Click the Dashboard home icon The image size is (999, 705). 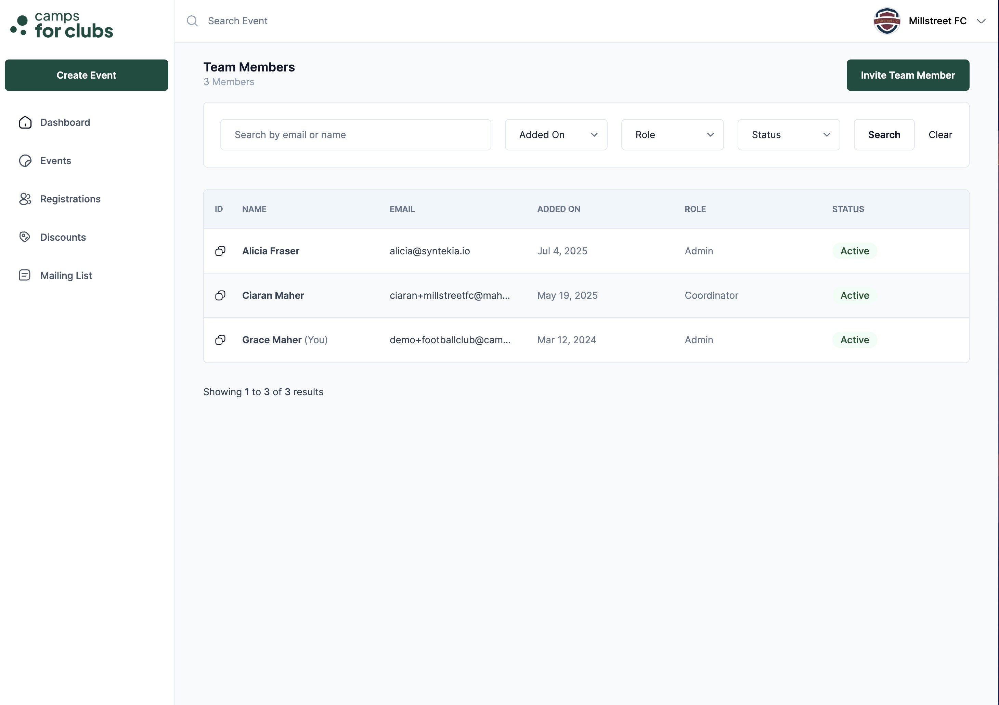pyautogui.click(x=25, y=123)
